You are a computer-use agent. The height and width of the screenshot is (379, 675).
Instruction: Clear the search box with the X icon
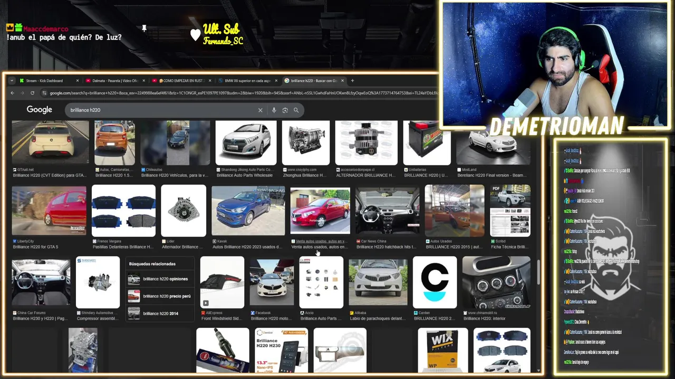click(x=260, y=110)
